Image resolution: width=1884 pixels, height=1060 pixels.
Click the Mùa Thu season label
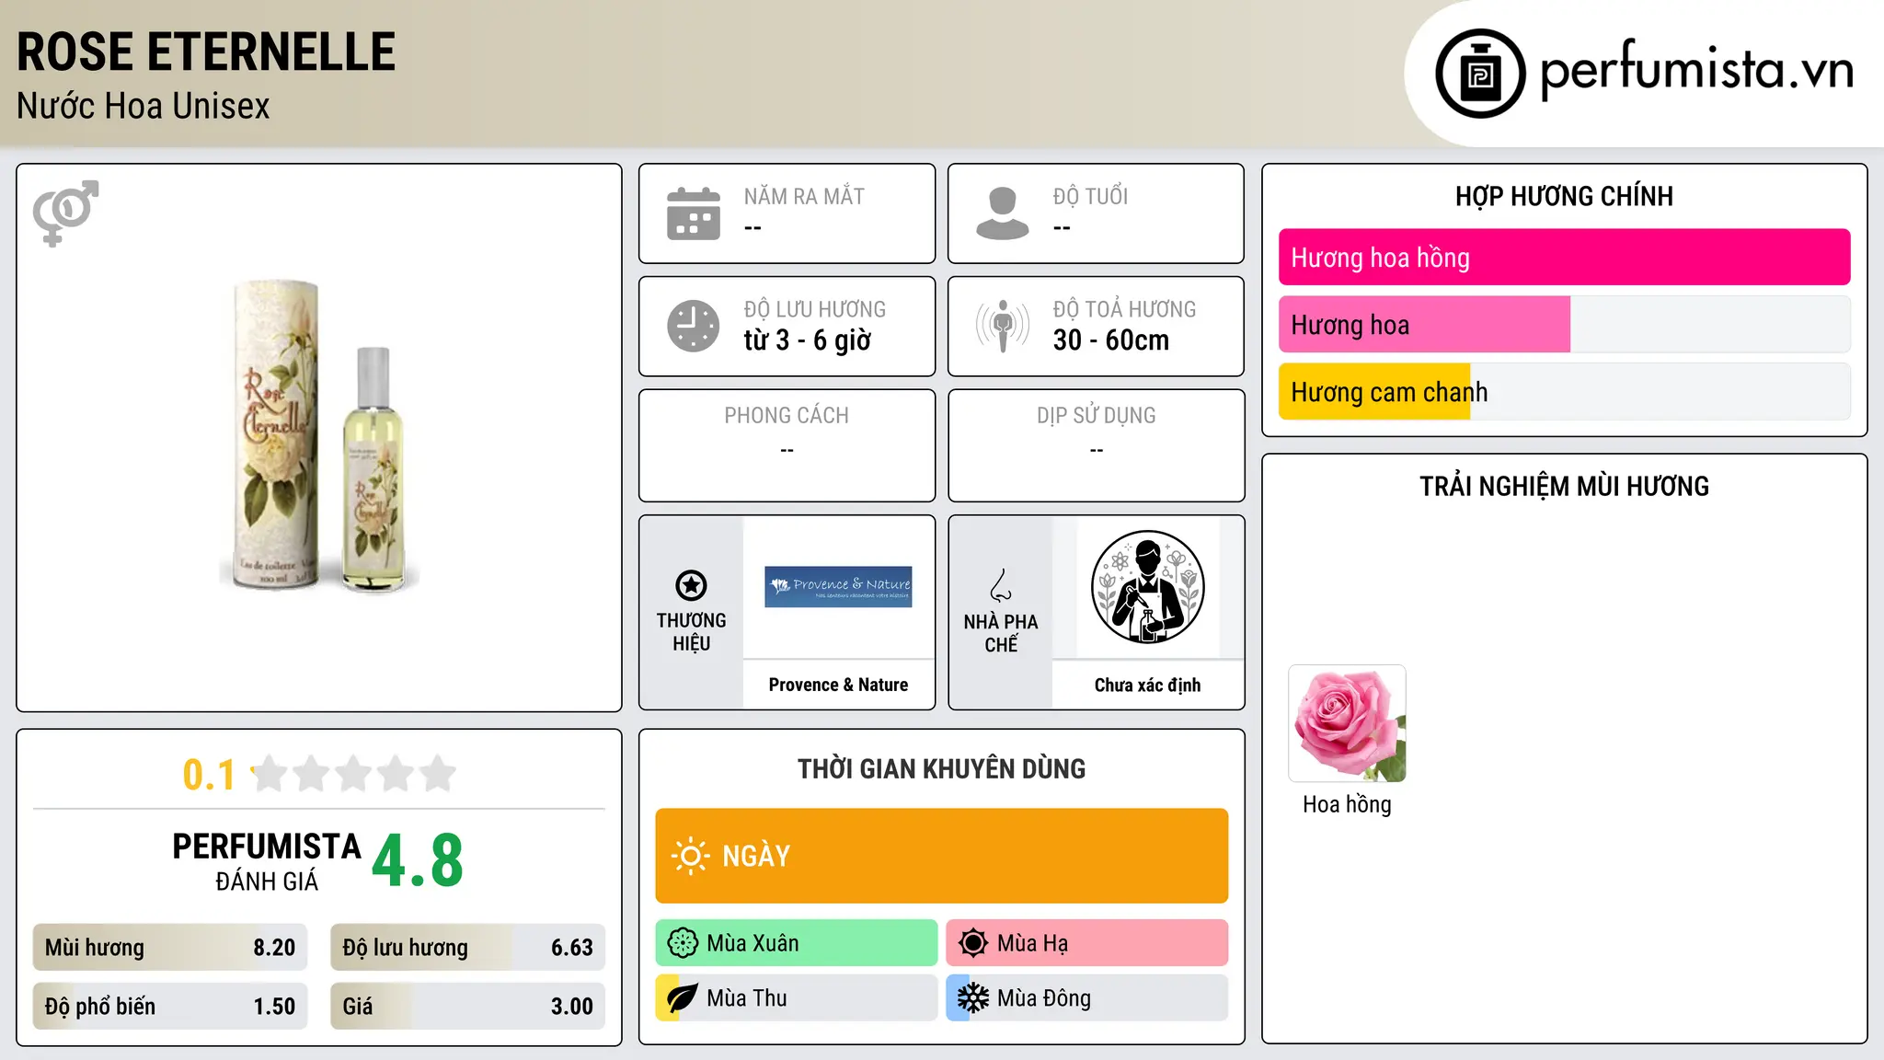pos(747,998)
